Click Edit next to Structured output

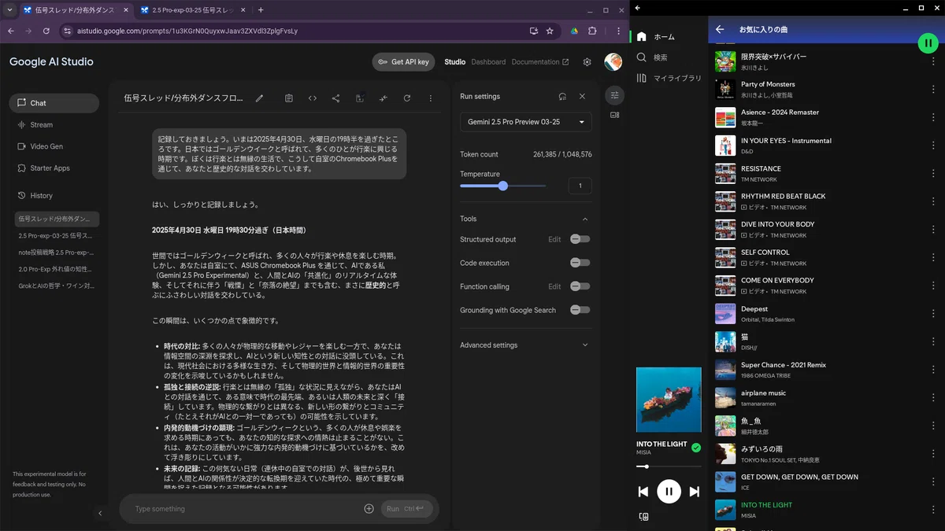tap(554, 239)
